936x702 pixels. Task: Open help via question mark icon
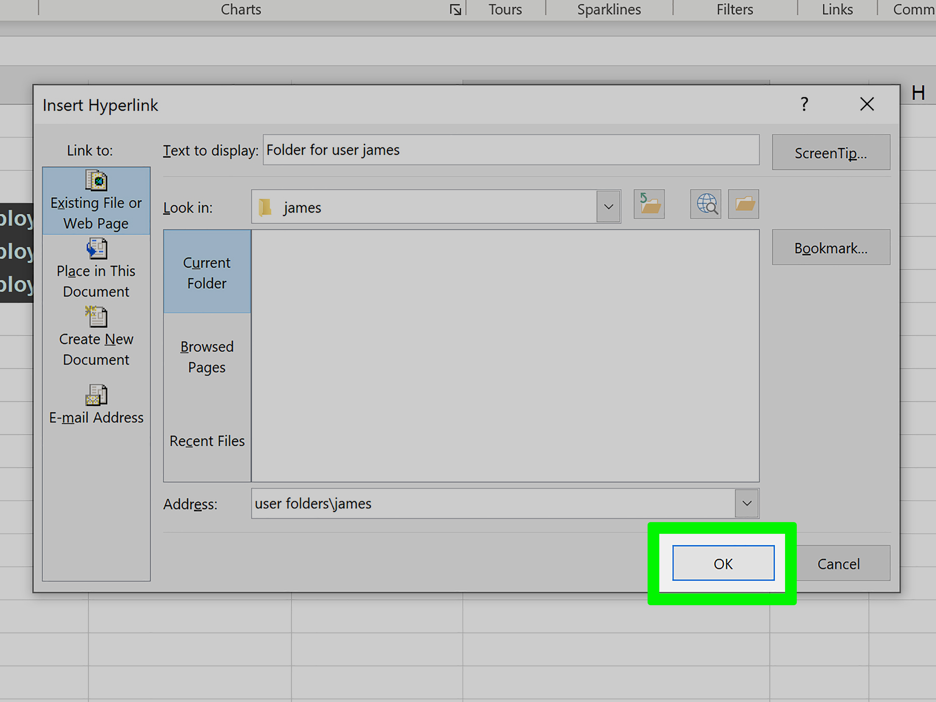click(804, 104)
